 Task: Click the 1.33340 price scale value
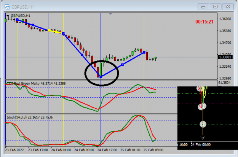225,67
